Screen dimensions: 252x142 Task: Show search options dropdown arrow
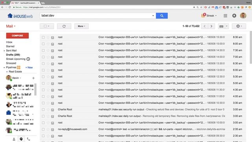click(x=153, y=16)
